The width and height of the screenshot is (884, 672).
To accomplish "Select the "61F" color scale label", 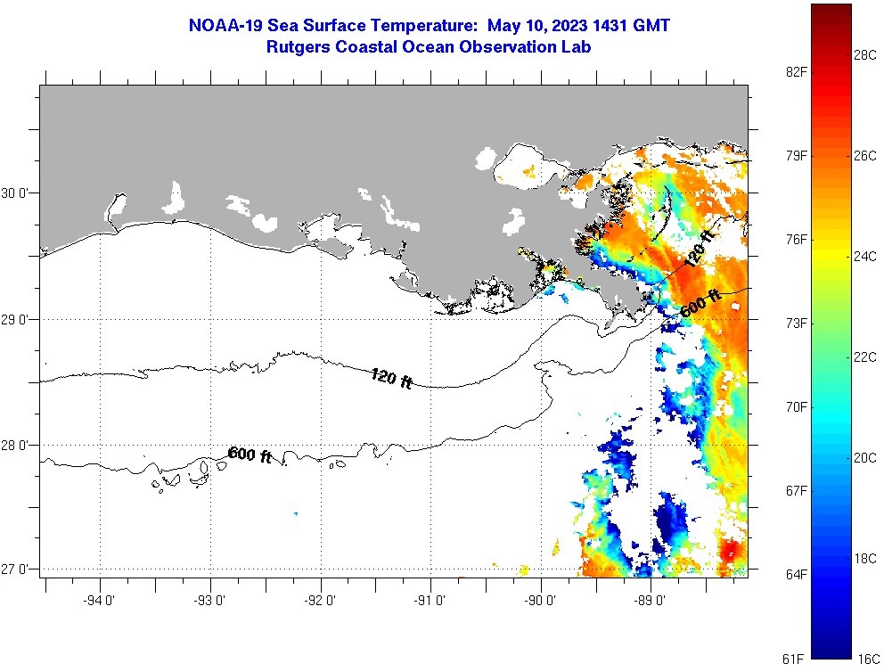I will (x=793, y=659).
